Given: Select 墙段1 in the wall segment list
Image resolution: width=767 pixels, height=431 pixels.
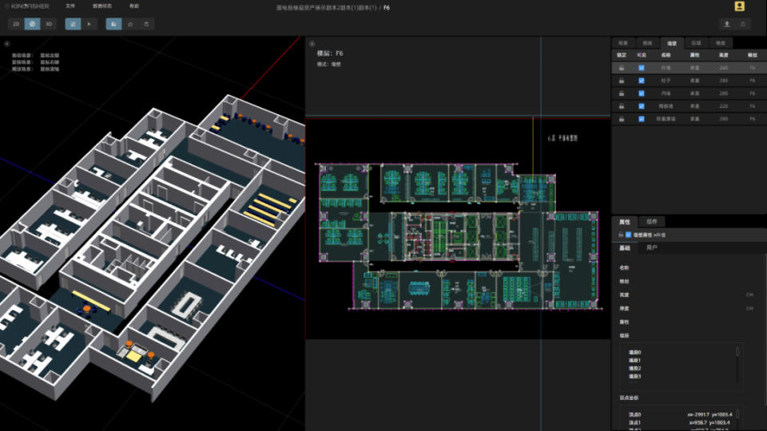Looking at the screenshot, I should 634,360.
